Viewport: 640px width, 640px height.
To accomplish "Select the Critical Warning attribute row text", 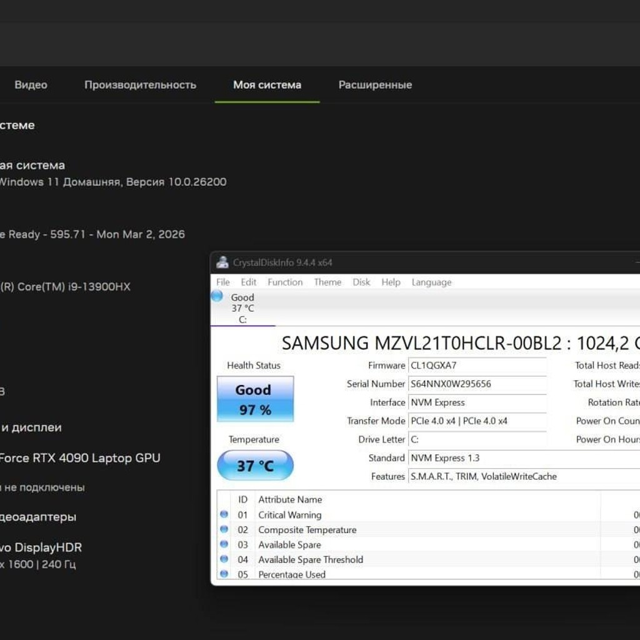I will (290, 515).
